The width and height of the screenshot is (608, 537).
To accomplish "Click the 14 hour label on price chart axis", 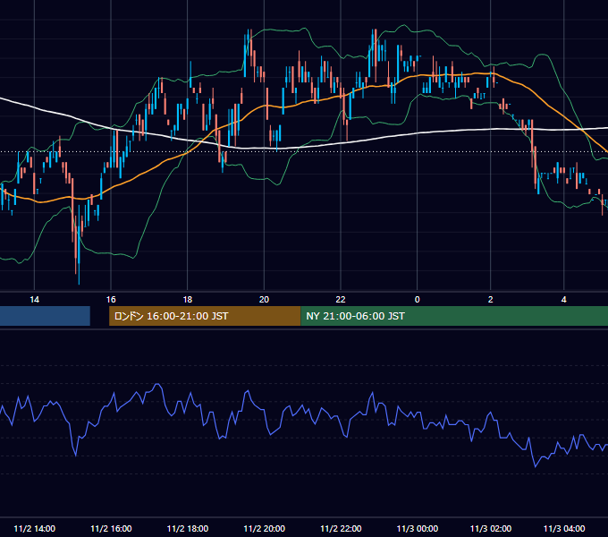I will click(x=35, y=300).
